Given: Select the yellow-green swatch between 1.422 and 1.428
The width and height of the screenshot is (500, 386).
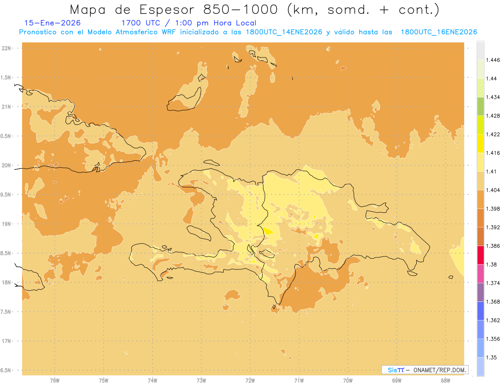Looking at the screenshot, I should point(480,125).
